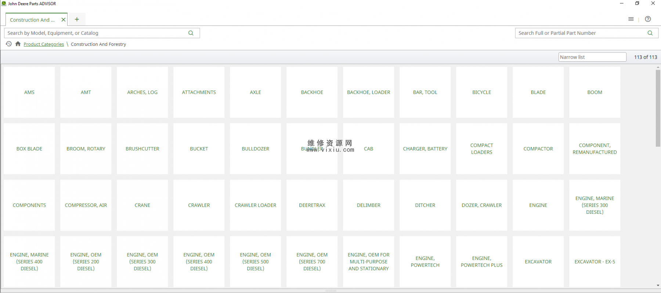This screenshot has height=293, width=661.
Task: Go to the home icon
Action: 18,44
